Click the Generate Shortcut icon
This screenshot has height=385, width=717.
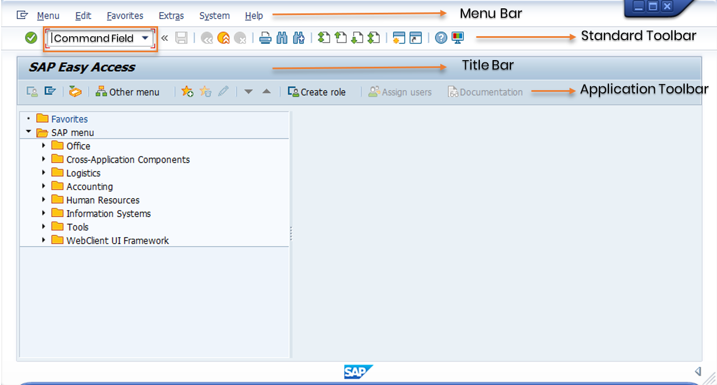tap(416, 38)
